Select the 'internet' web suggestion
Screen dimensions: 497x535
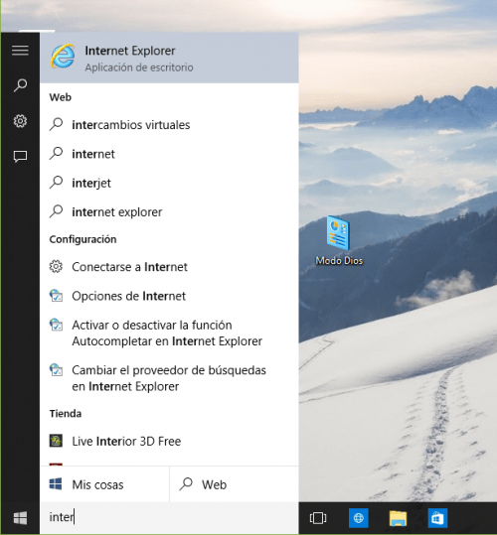[169, 154]
